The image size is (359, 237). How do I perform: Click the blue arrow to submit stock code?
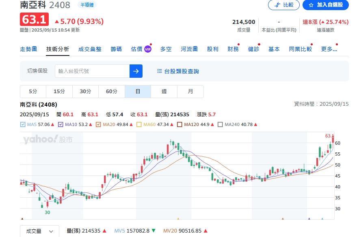136,71
